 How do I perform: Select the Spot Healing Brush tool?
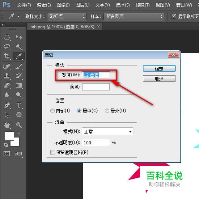click(x=7, y=67)
